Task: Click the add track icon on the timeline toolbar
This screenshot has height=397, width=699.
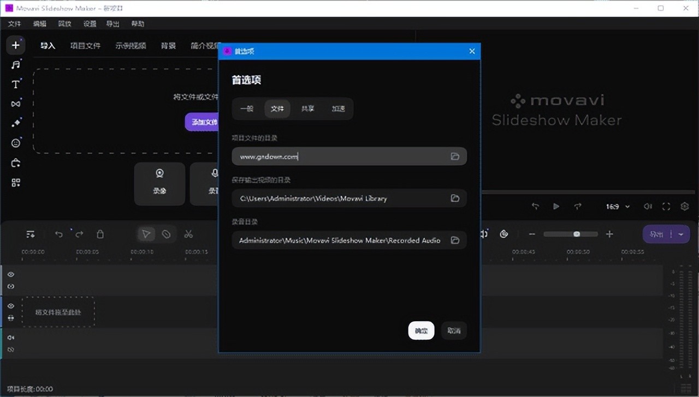Action: coord(31,234)
